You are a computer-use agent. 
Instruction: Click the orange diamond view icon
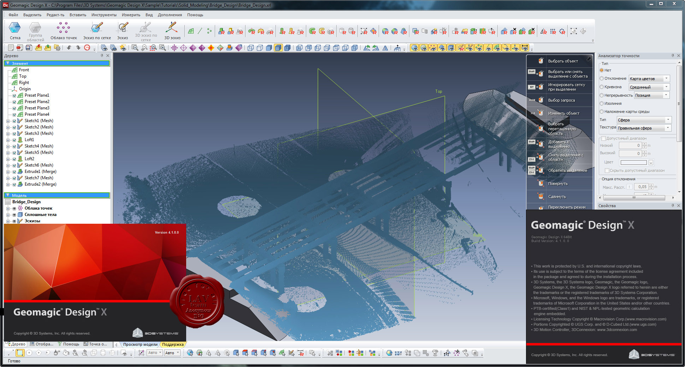(x=211, y=48)
